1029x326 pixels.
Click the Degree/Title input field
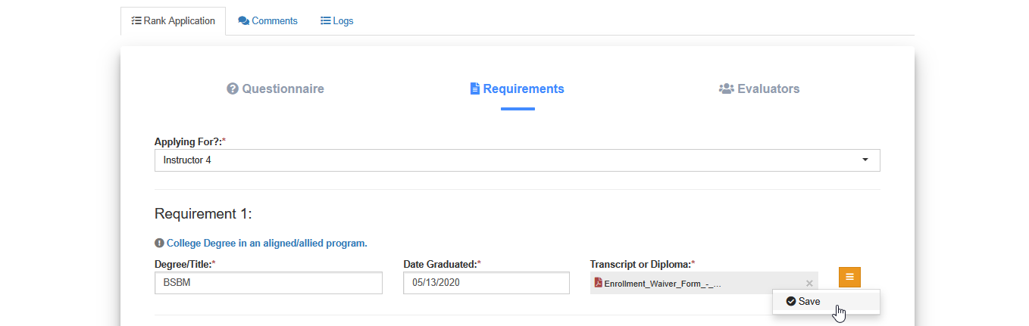coord(268,283)
